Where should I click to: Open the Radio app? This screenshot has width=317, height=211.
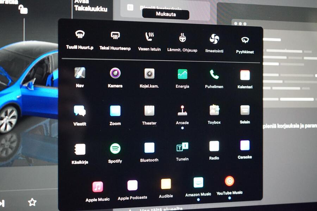(214, 146)
